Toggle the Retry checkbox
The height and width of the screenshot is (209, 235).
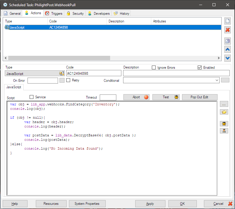point(68,80)
